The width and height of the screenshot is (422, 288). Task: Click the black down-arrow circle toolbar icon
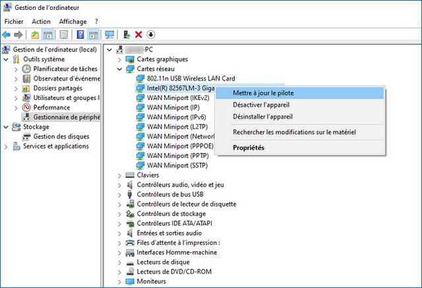150,34
